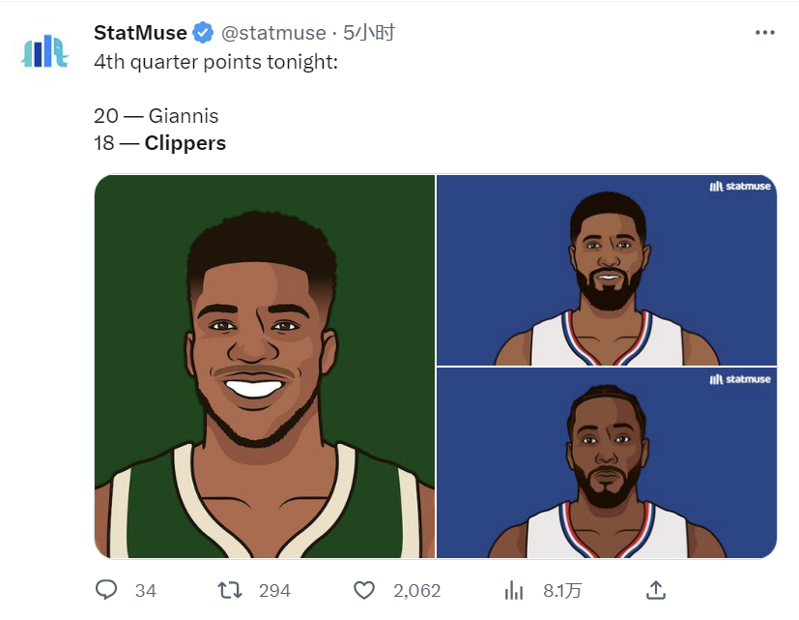This screenshot has height=620, width=799.
Task: Click the blue verified badge
Action: point(203,33)
